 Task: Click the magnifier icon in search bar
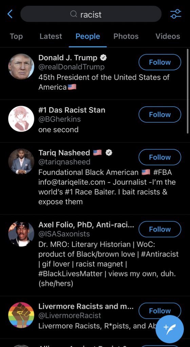pos(74,14)
